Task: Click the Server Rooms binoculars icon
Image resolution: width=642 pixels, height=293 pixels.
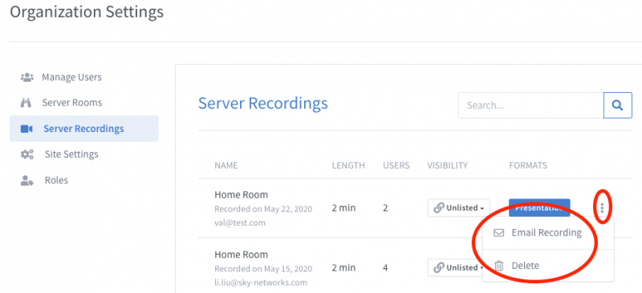Action: pos(26,103)
